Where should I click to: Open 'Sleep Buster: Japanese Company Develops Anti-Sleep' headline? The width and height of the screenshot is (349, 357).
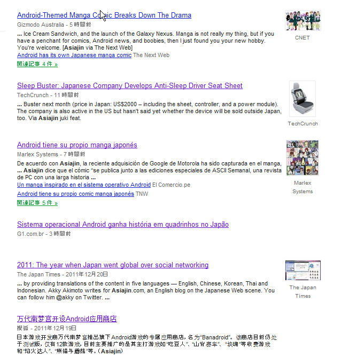(x=129, y=85)
